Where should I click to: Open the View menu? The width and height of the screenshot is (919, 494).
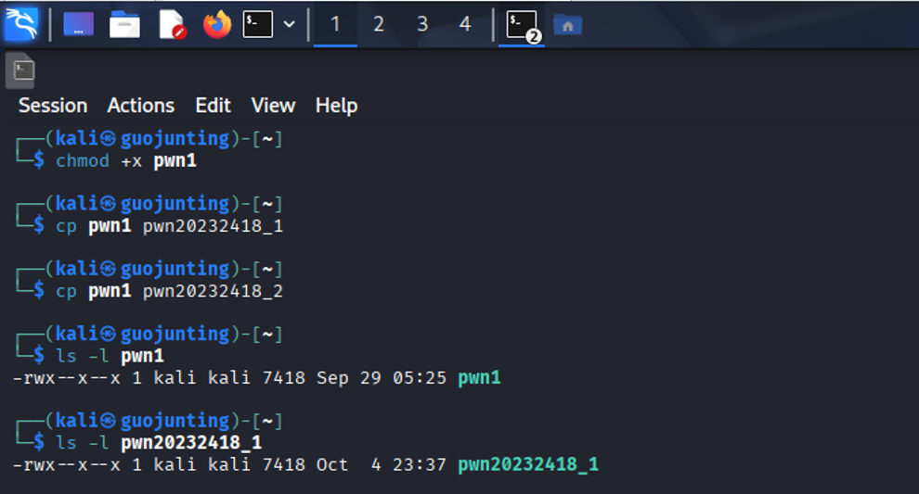point(273,106)
